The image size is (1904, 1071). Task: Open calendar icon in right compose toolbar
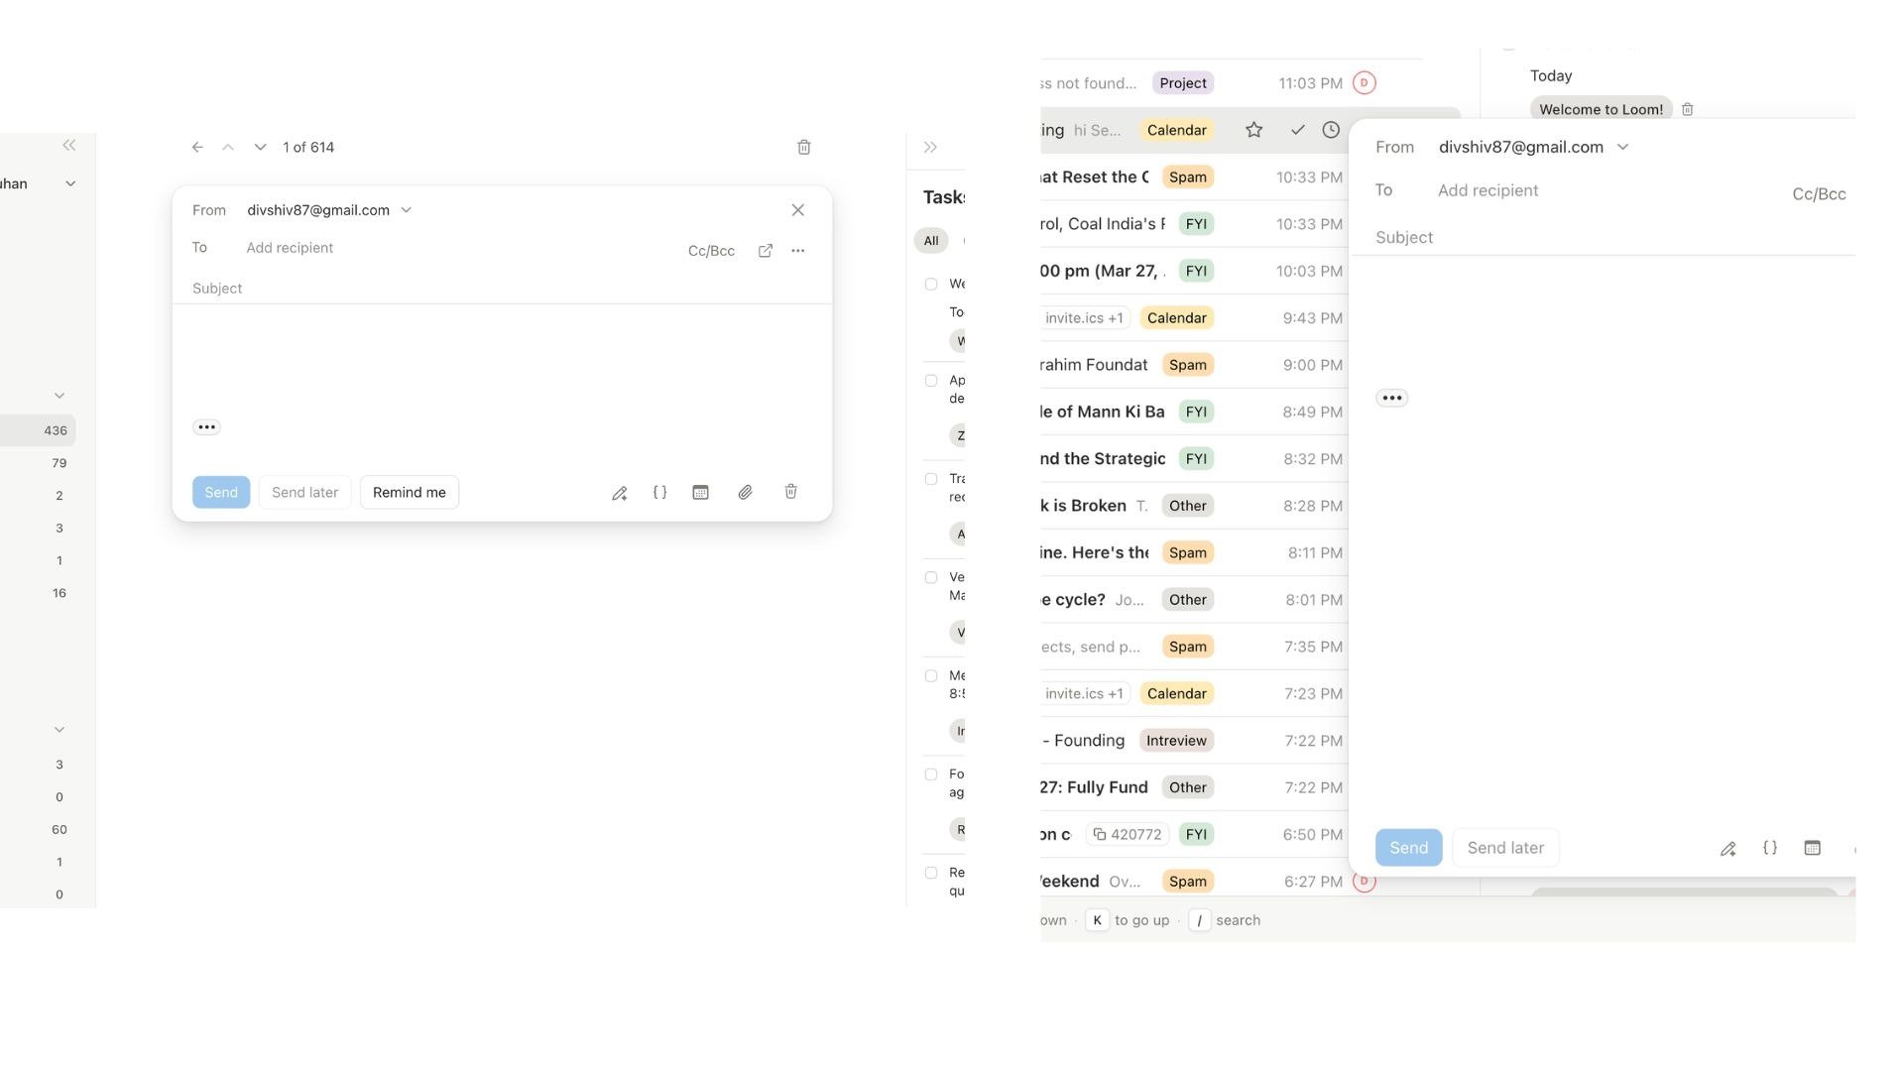(1812, 848)
